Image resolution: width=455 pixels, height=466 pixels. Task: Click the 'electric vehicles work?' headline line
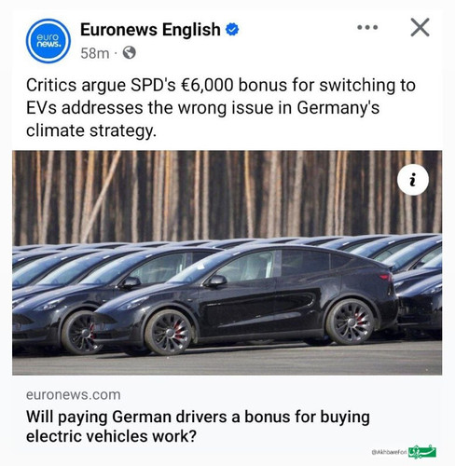click(x=111, y=436)
